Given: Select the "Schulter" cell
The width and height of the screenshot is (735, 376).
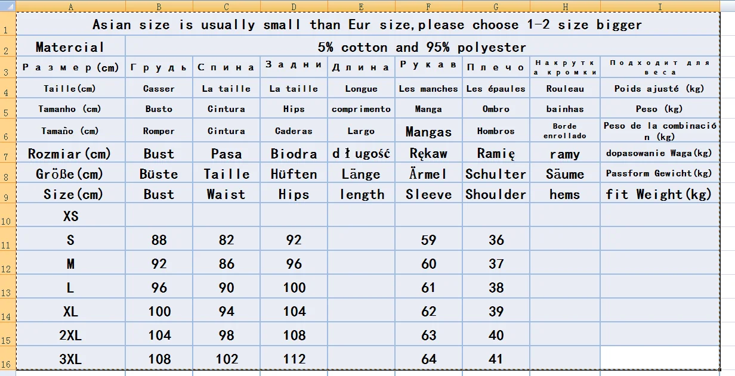Looking at the screenshot, I should [x=496, y=174].
